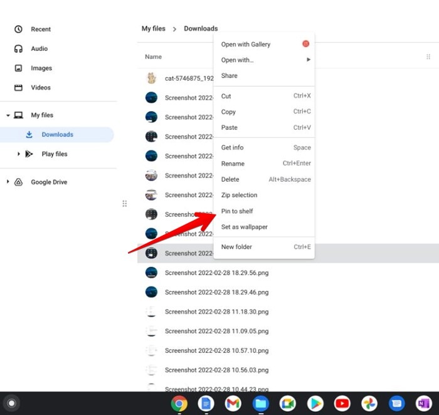This screenshot has height=415, width=439.
Task: Open OneNote app on the shelf
Action: 424,403
